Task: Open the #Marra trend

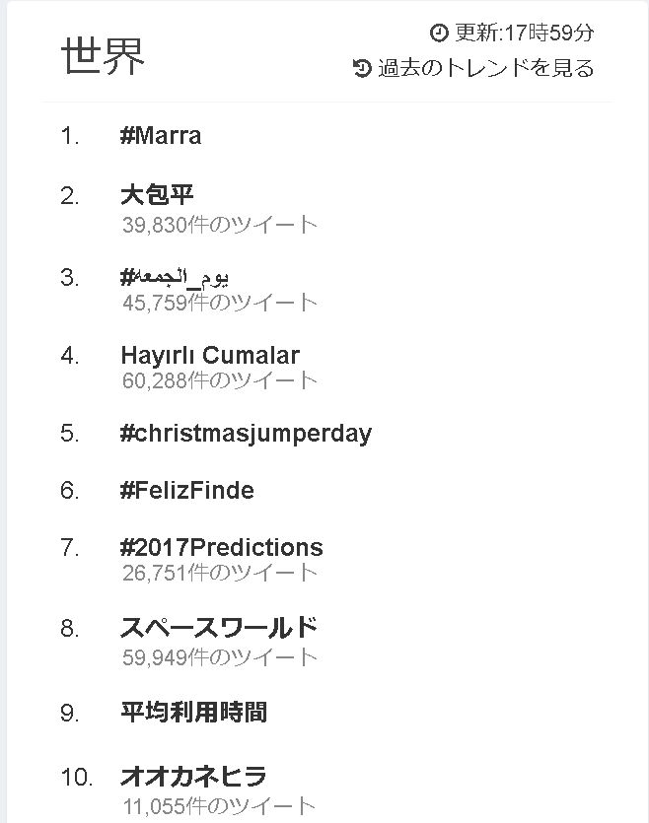Action: 161,136
